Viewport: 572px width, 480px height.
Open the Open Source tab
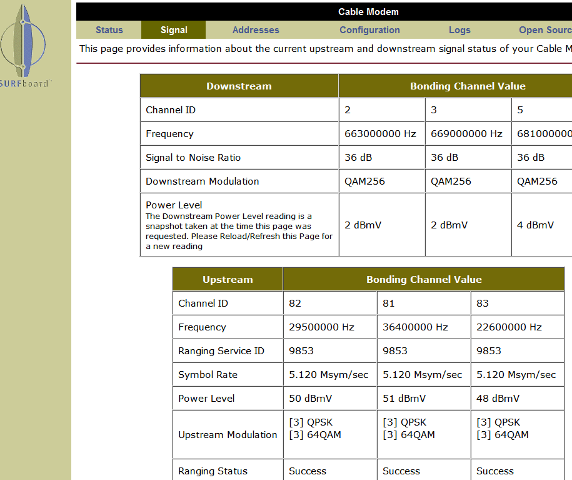(545, 30)
